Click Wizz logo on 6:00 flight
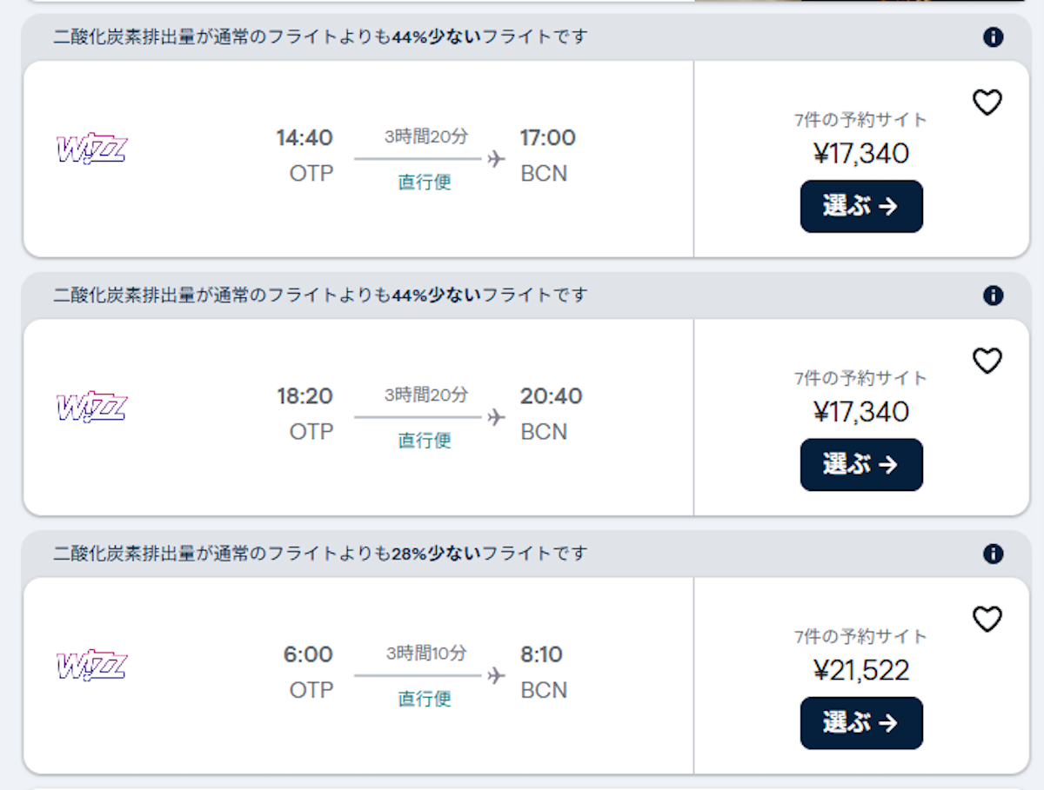Viewport: 1044px width, 790px height. coord(91,665)
